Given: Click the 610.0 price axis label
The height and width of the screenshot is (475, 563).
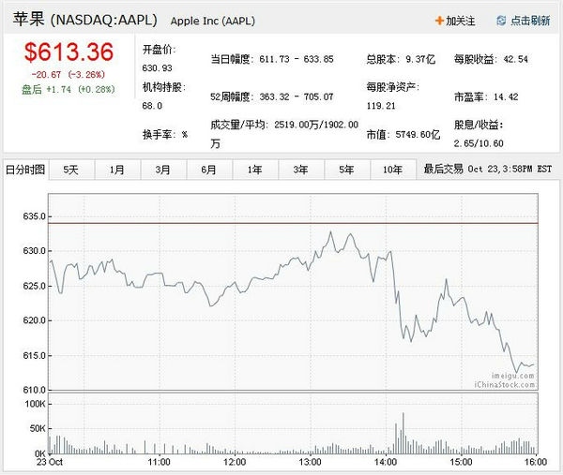Looking at the screenshot, I should point(34,390).
